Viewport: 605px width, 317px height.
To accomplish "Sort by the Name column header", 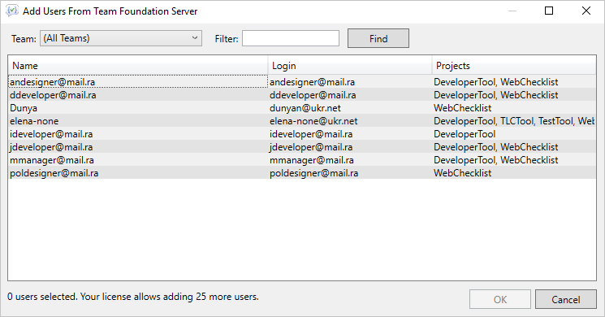I will [x=138, y=65].
